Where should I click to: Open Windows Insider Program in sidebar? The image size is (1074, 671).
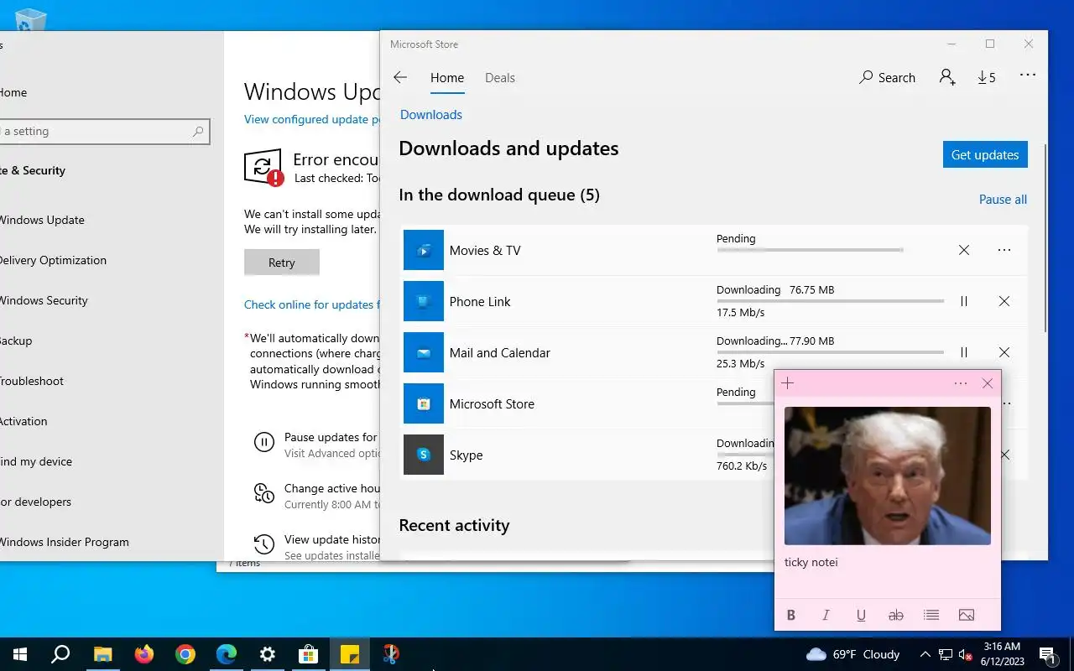click(x=65, y=542)
